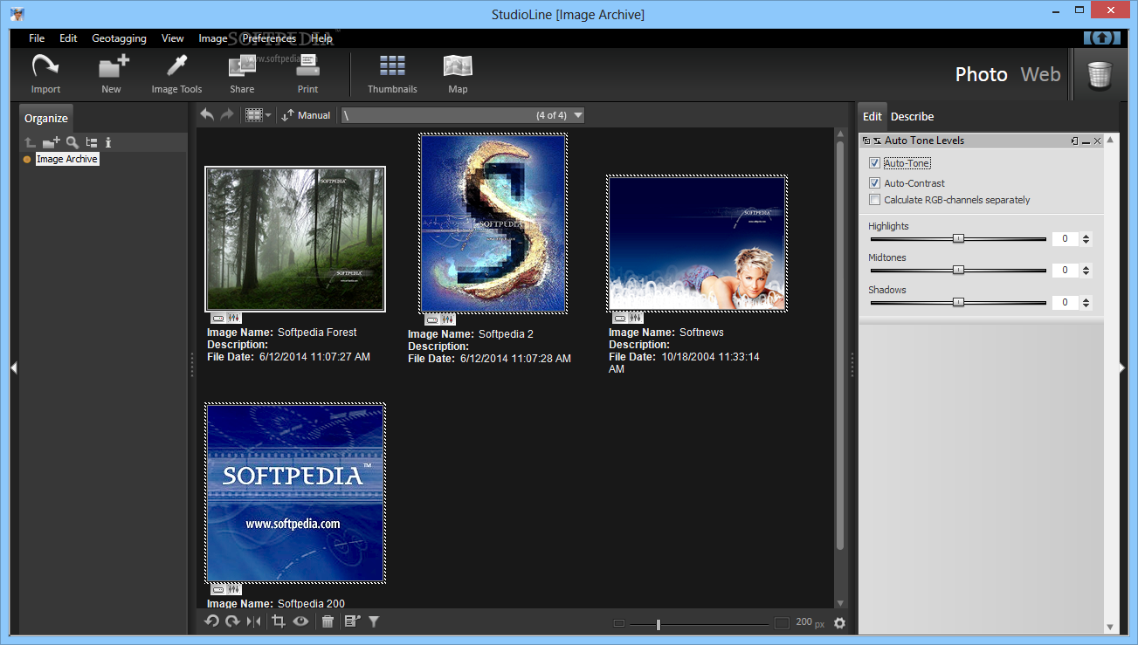Redo with the forward arrow icon
Viewport: 1138px width, 645px height.
coord(227,114)
